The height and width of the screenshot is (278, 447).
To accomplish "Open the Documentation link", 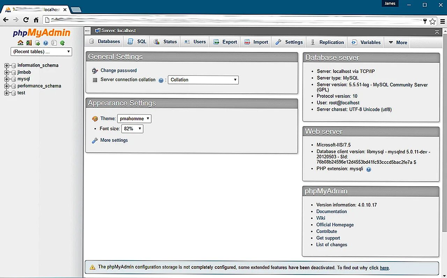I will click(x=331, y=212).
